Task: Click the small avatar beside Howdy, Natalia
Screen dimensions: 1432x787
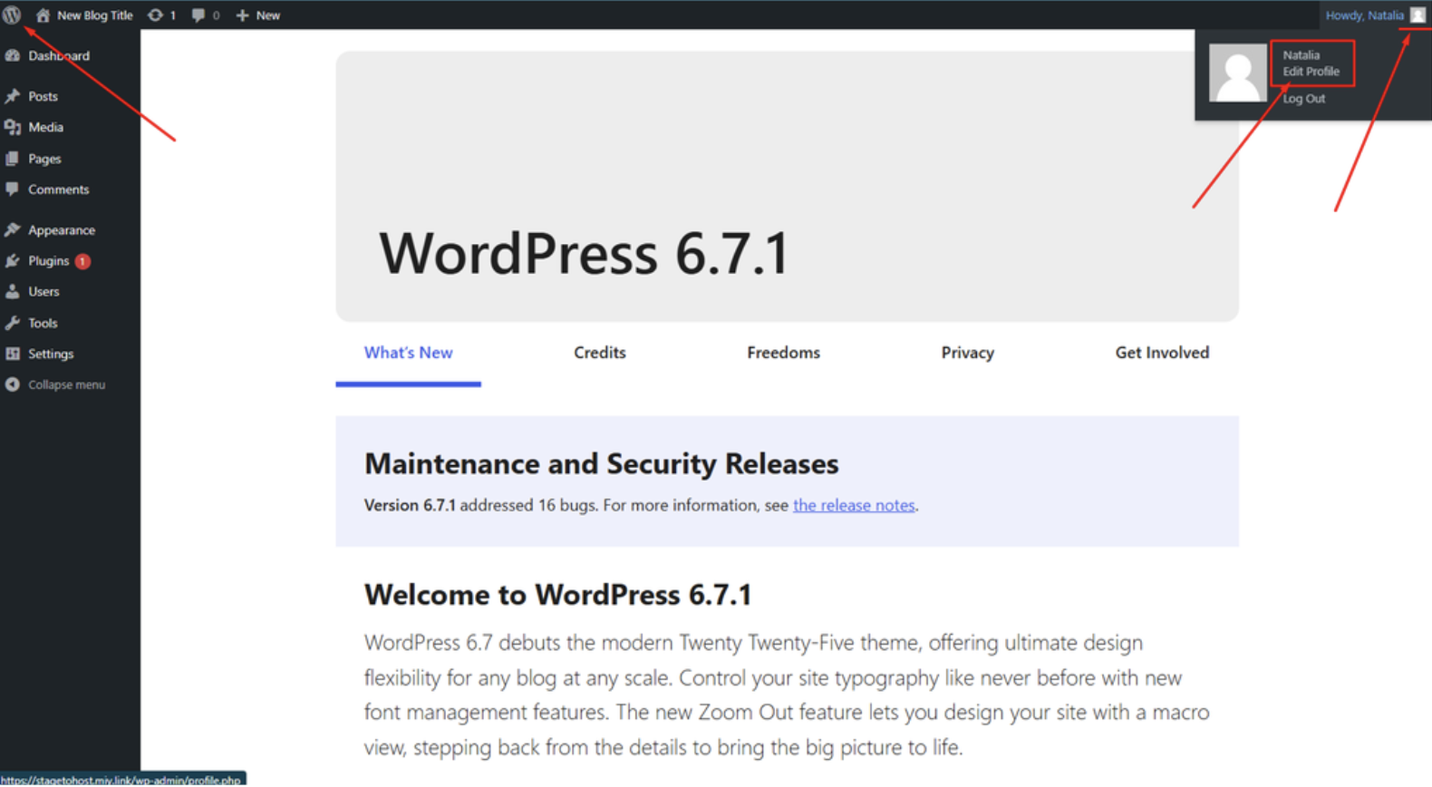Action: 1417,15
